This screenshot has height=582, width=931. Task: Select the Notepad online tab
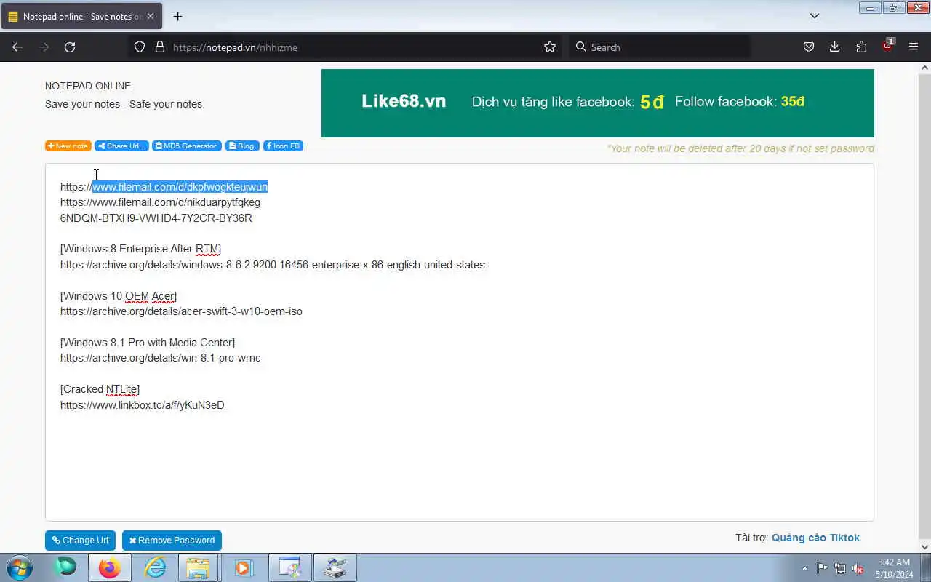click(81, 16)
